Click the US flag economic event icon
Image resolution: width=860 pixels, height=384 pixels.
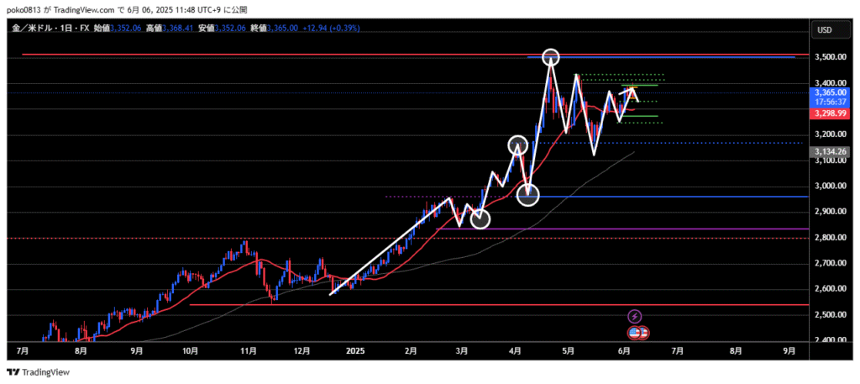pyautogui.click(x=638, y=333)
